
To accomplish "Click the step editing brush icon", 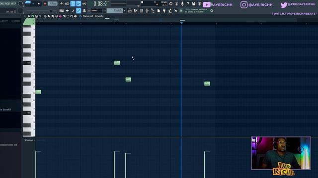I will (73, 11).
